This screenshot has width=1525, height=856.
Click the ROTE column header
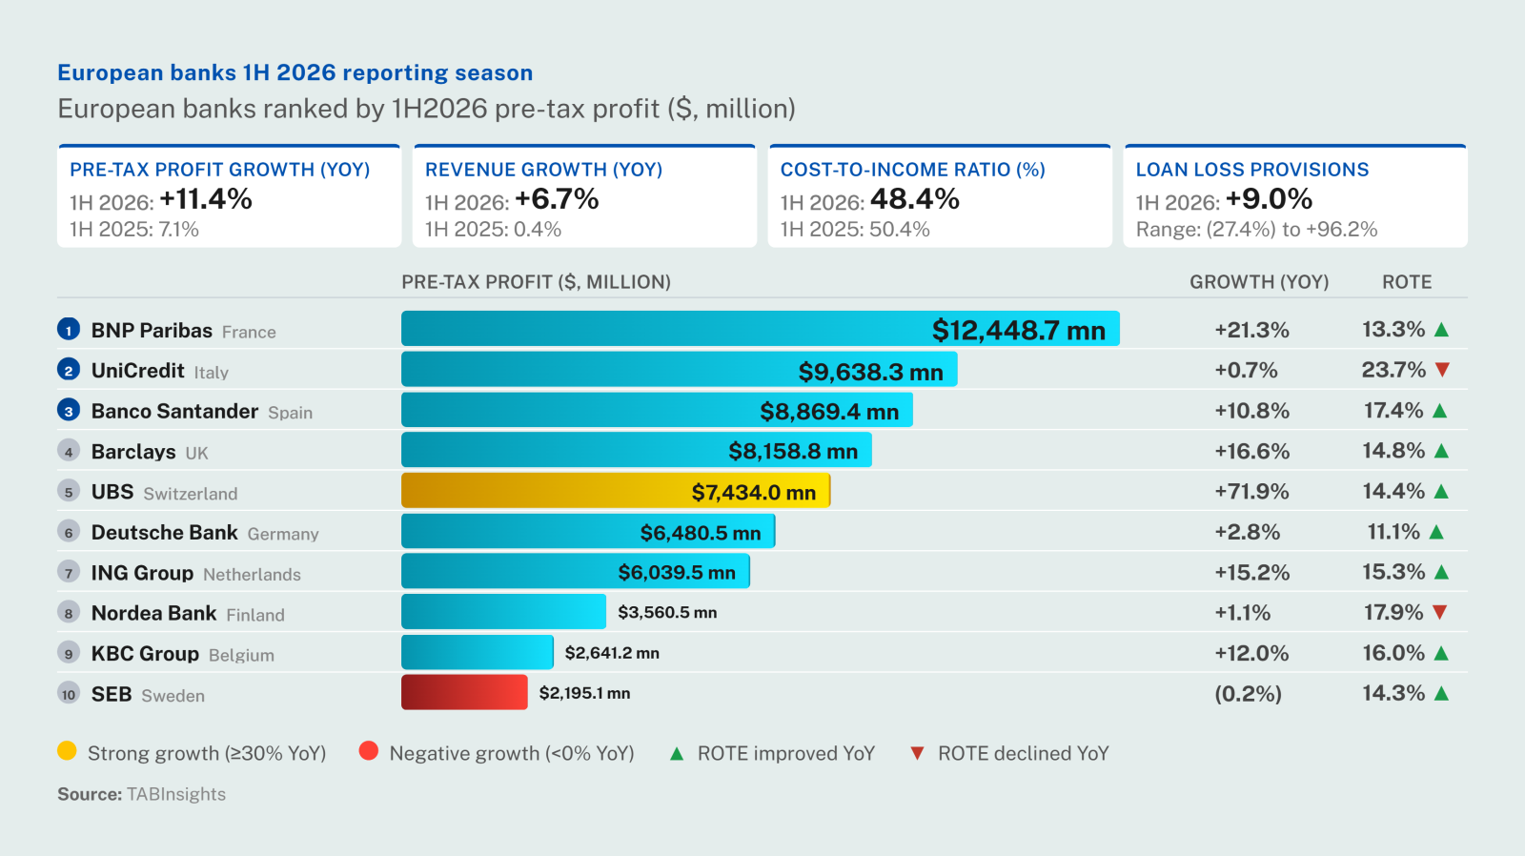(1407, 282)
